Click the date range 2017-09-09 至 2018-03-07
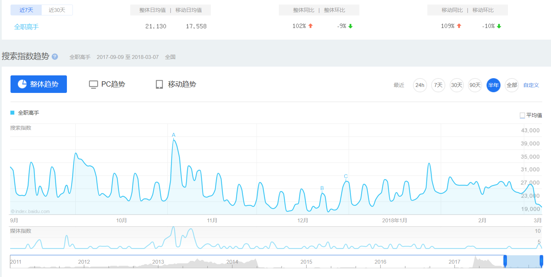551x277 pixels. point(128,57)
